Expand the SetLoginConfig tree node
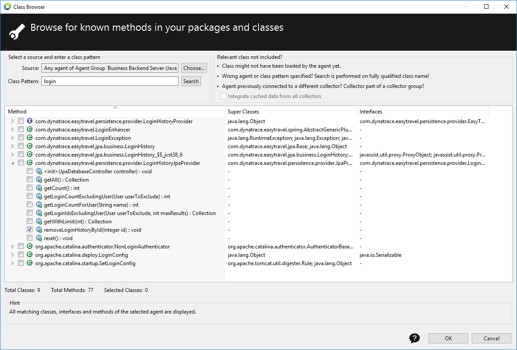Viewport: 517px width, 350px height. [13, 263]
